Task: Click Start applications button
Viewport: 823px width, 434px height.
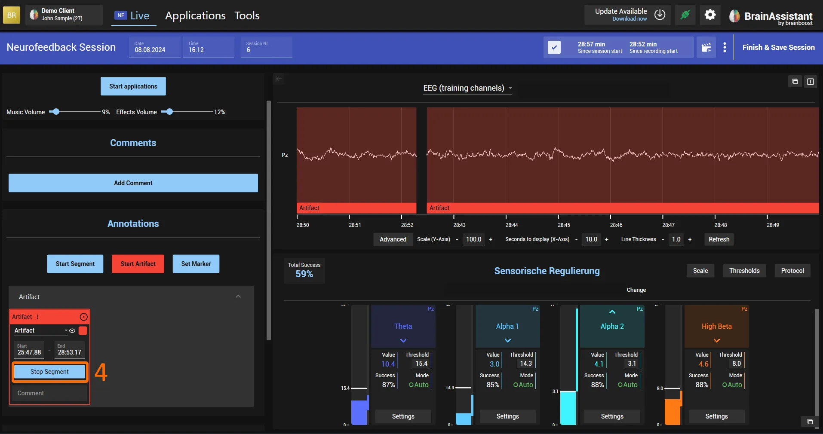Action: (x=133, y=86)
